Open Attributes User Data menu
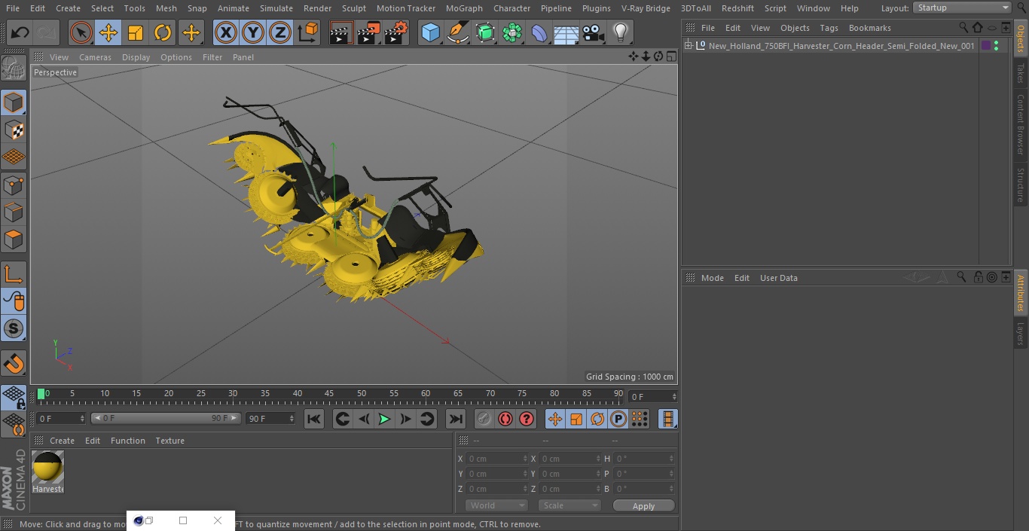1029x531 pixels. pyautogui.click(x=778, y=278)
